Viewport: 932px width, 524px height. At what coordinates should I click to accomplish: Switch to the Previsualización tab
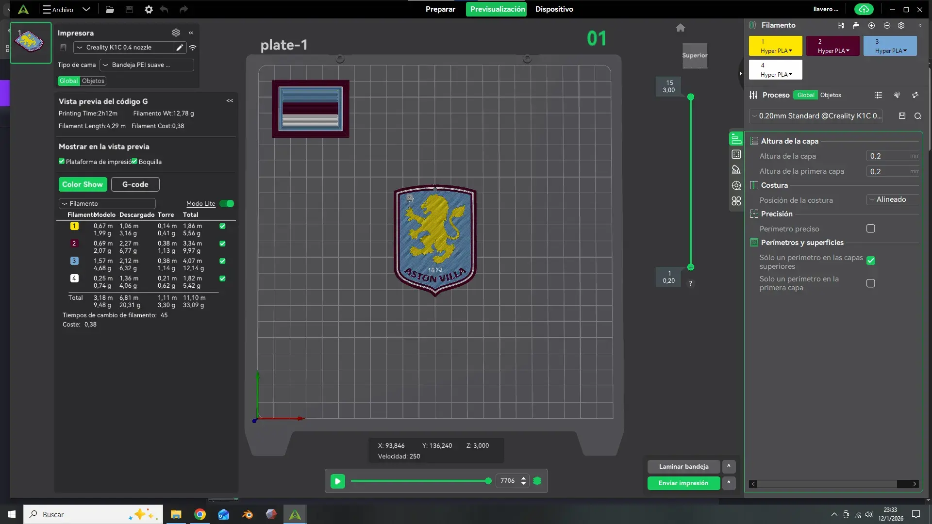click(x=497, y=9)
